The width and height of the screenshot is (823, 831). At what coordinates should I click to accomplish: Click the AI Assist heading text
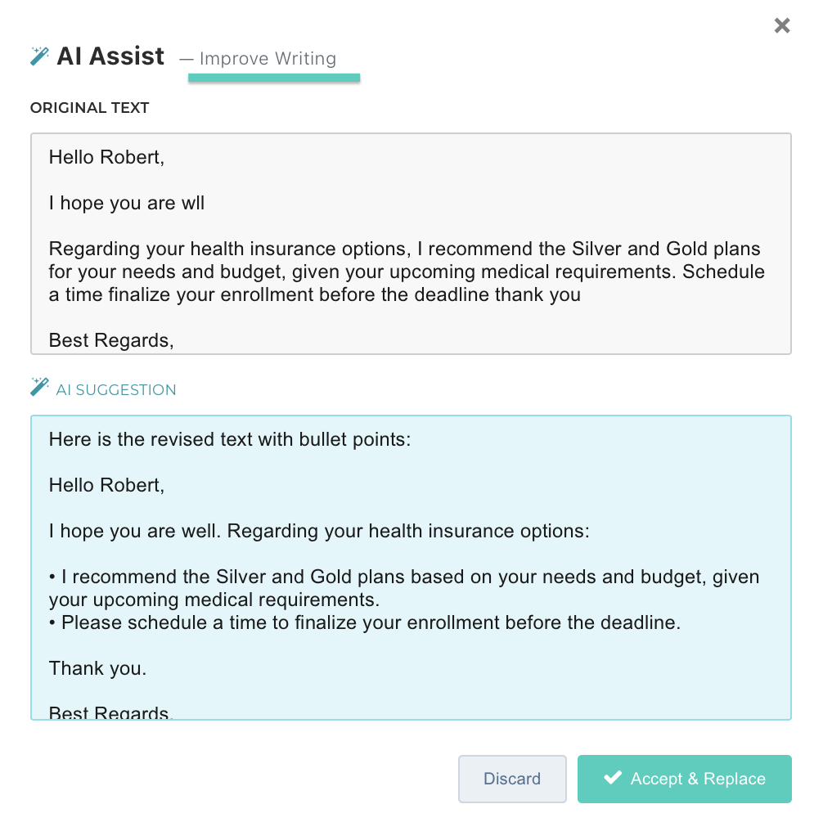tap(110, 56)
